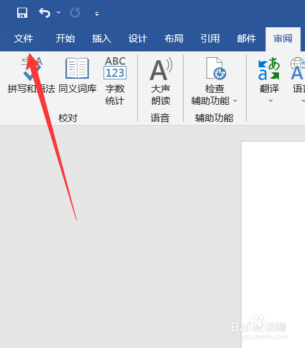The width and height of the screenshot is (305, 348).
Task: Switch to the 邮件 (Mailings) tab
Action: click(x=247, y=39)
